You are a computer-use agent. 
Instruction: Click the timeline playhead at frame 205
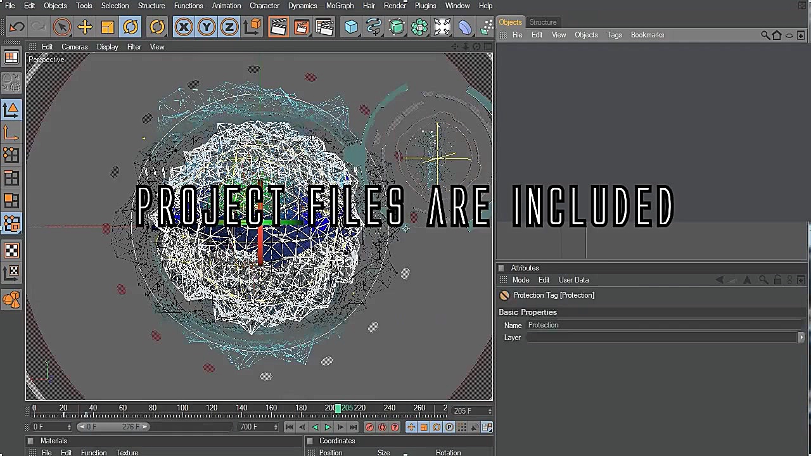[338, 408]
